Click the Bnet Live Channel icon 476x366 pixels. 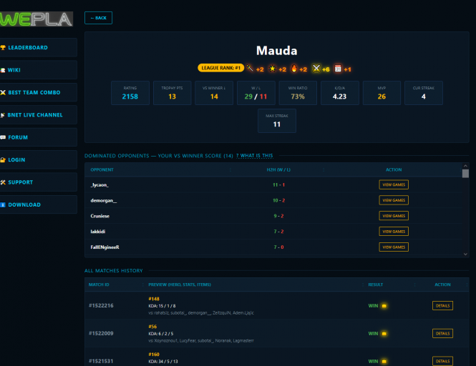tap(3, 115)
